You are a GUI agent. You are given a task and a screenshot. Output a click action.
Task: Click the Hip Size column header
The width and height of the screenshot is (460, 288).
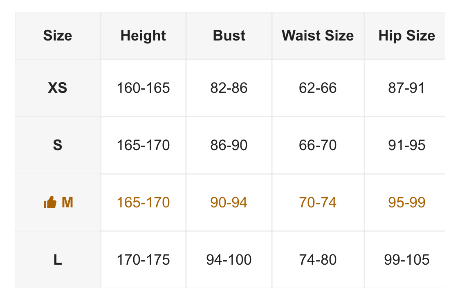406,36
